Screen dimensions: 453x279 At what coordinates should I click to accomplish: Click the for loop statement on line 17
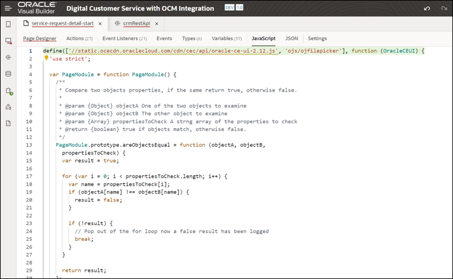145,176
